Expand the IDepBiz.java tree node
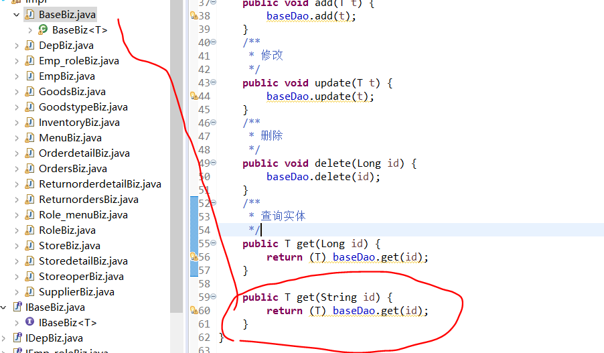 pos(3,338)
